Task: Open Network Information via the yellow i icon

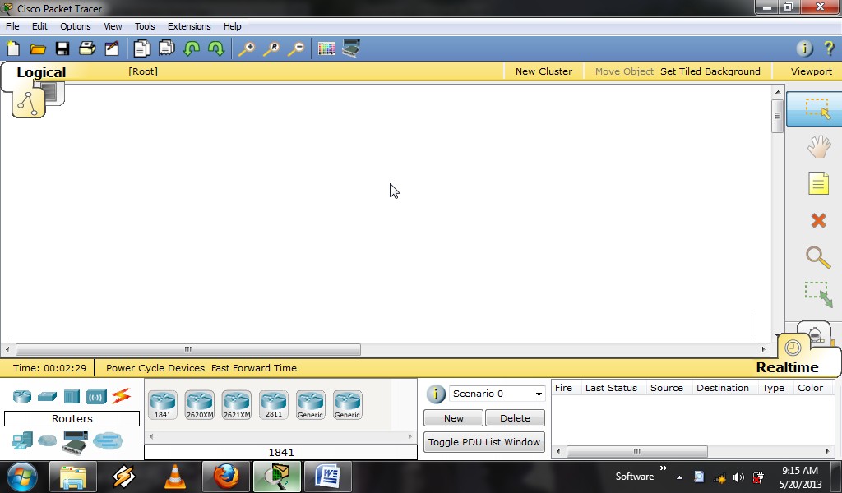Action: pyautogui.click(x=804, y=48)
